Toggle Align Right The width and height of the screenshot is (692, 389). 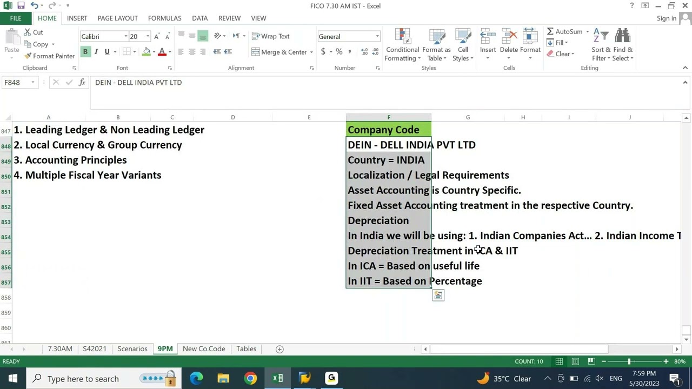click(203, 52)
